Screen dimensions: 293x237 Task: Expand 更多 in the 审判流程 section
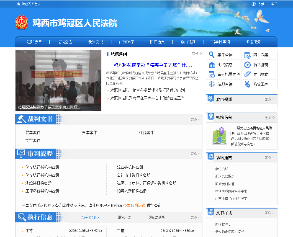195,154
